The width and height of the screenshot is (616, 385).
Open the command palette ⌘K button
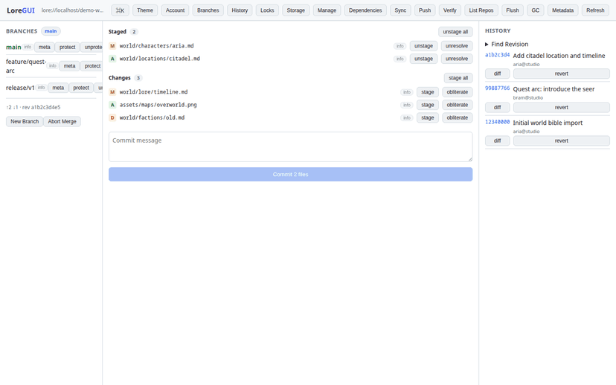(x=120, y=10)
